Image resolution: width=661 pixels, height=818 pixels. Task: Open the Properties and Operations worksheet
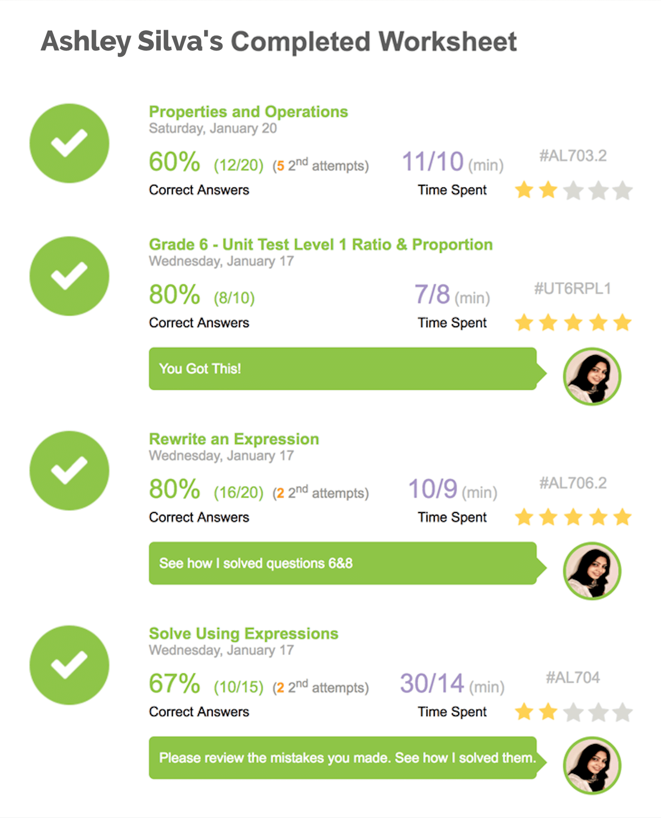[x=248, y=112]
